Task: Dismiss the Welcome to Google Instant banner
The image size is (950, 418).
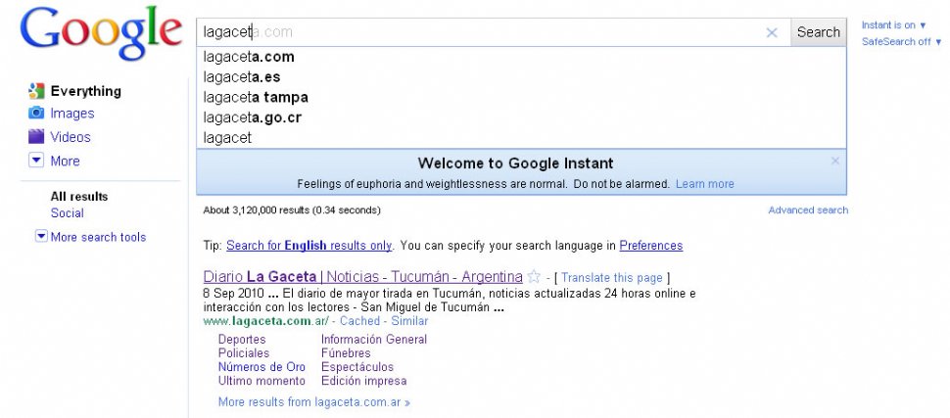Action: (x=835, y=161)
